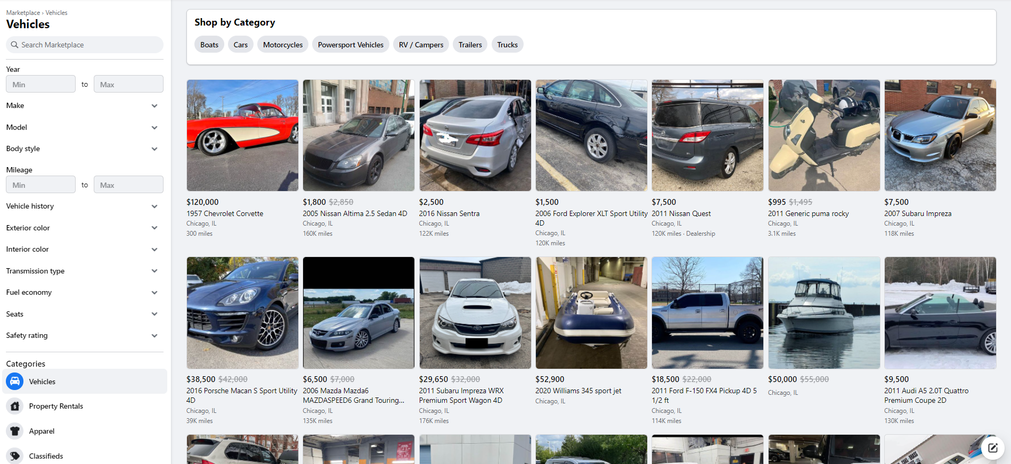The height and width of the screenshot is (464, 1011).
Task: Open the Vehicles breadcrumb link
Action: pyautogui.click(x=56, y=13)
